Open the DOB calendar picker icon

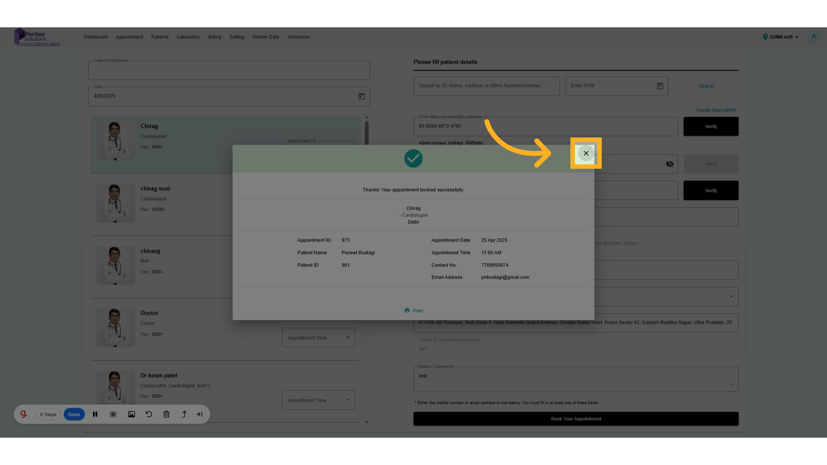[x=660, y=86]
